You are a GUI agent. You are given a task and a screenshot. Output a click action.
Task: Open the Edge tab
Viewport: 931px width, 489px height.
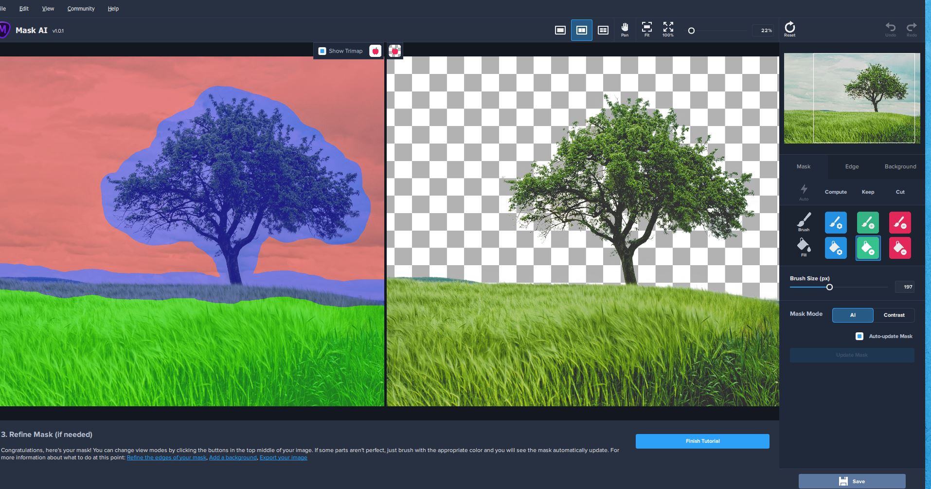[x=852, y=166]
